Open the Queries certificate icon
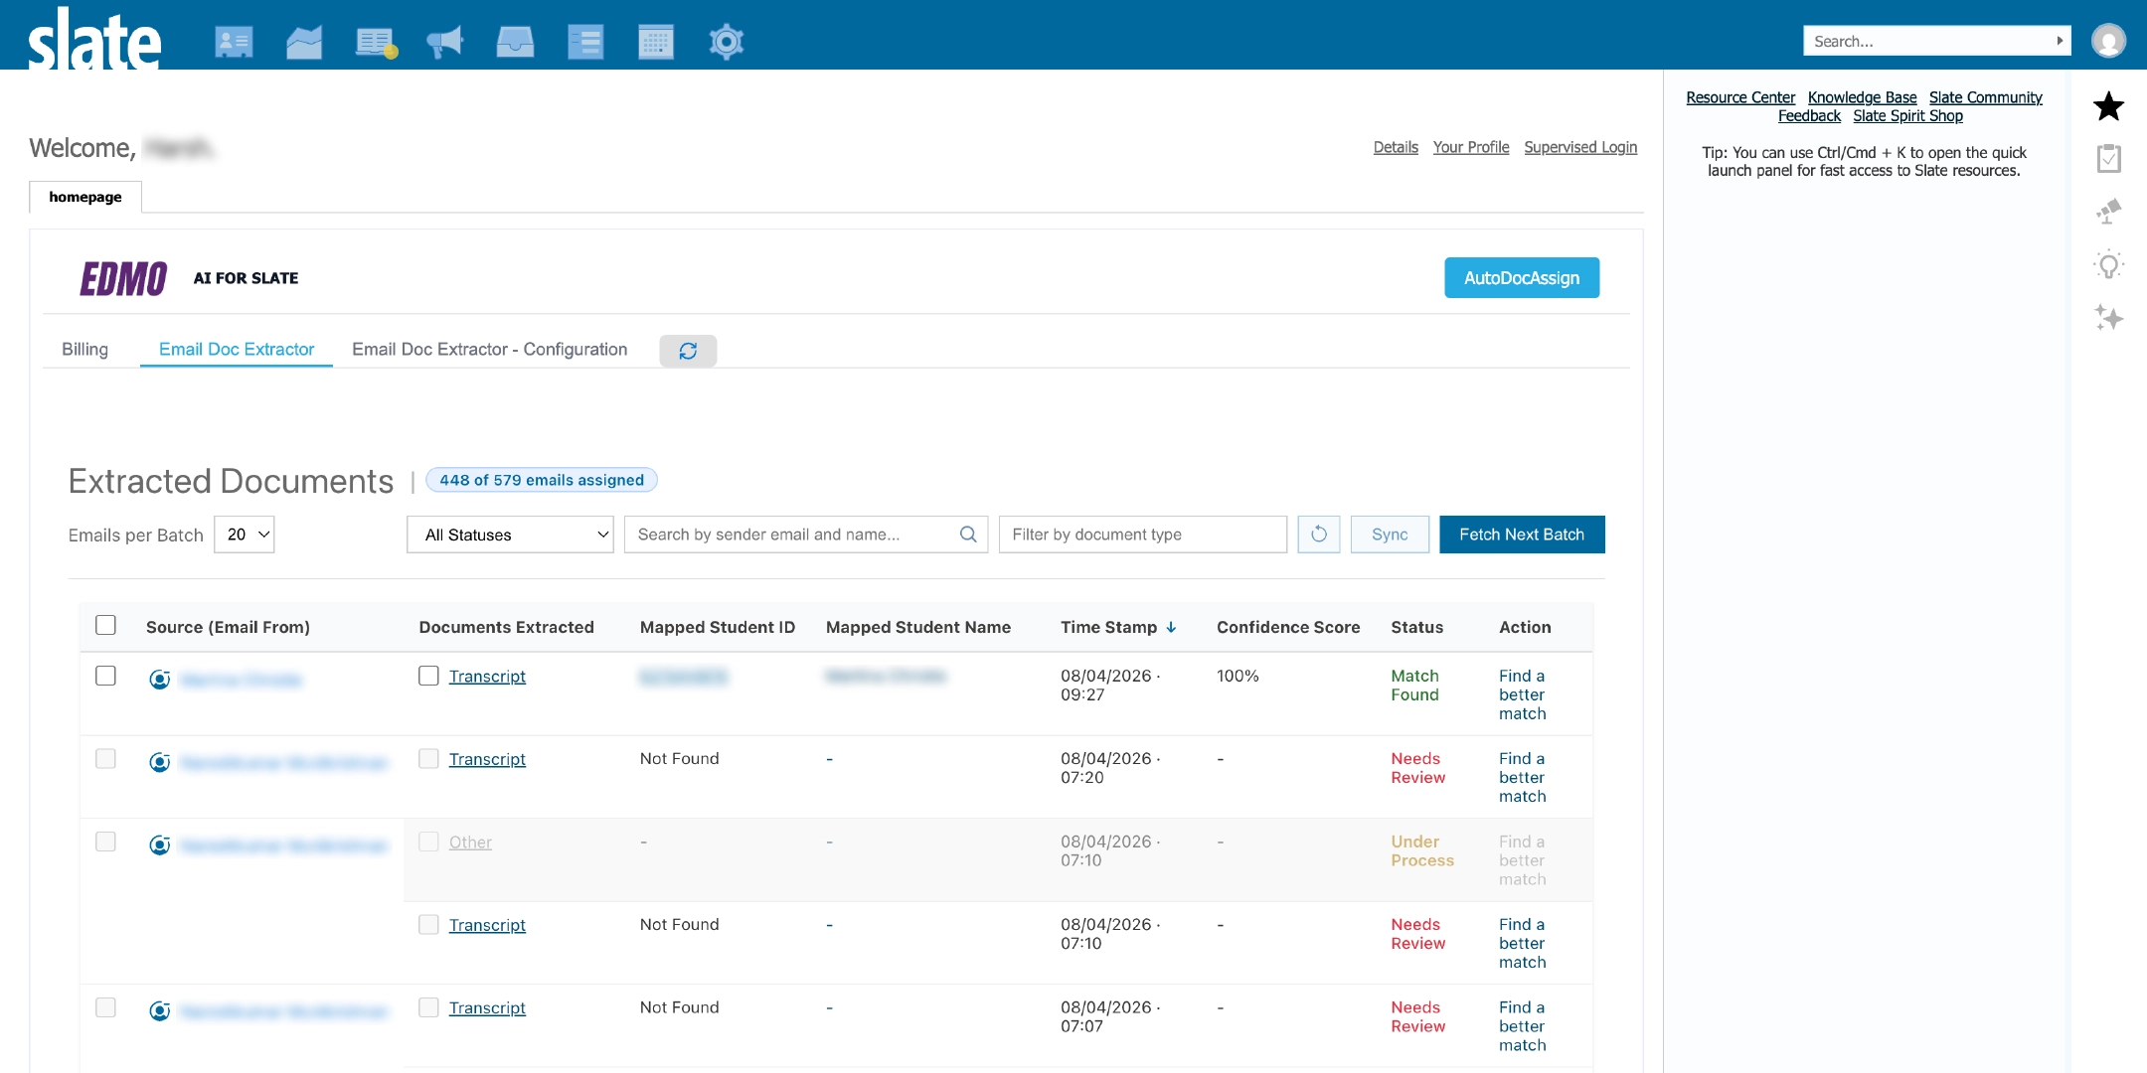Image resolution: width=2147 pixels, height=1073 pixels. pyautogui.click(x=376, y=42)
